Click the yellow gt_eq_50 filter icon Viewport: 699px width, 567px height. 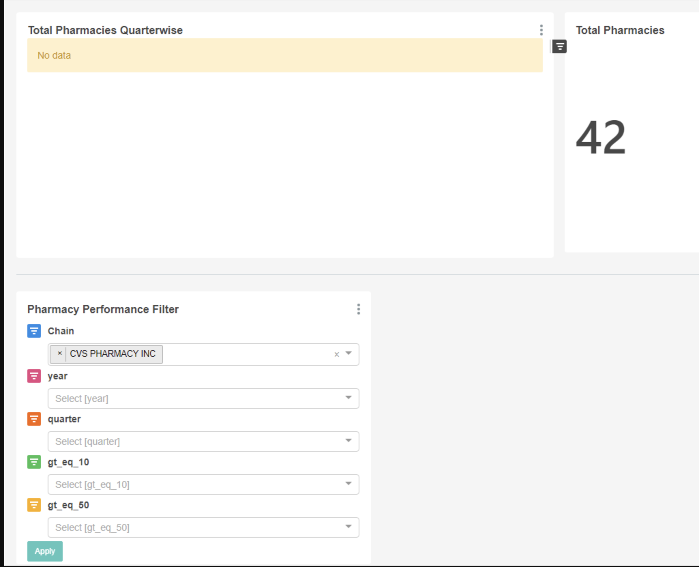coord(34,505)
